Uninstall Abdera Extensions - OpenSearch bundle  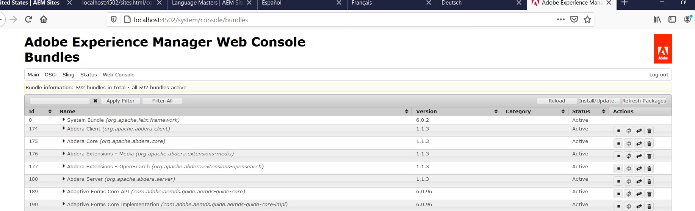[x=649, y=169]
